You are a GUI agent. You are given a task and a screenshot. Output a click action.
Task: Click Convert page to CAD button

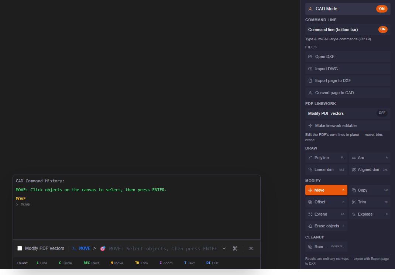(x=348, y=93)
